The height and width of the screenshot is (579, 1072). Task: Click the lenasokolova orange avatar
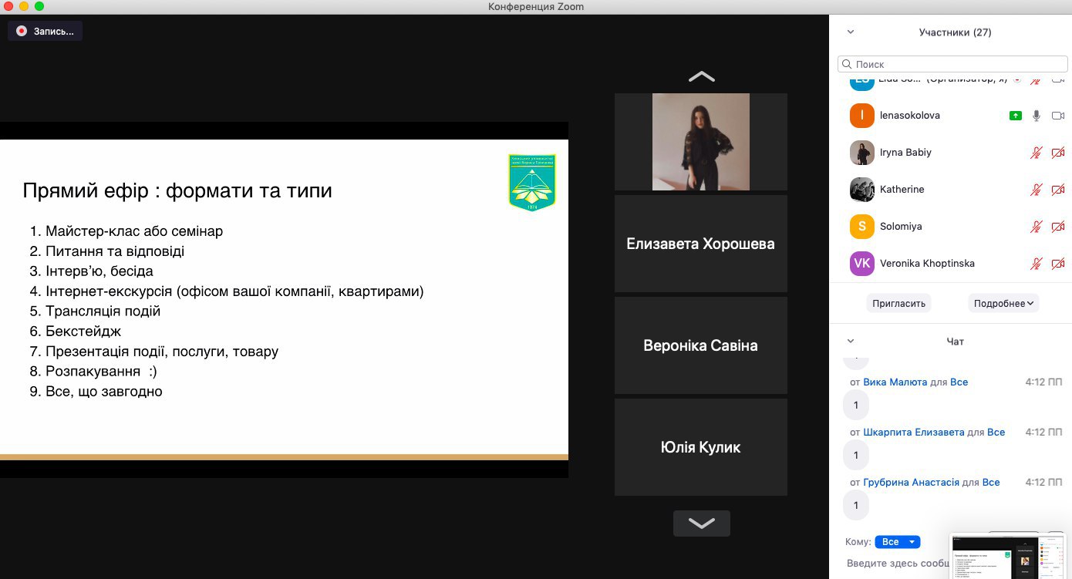click(x=862, y=116)
